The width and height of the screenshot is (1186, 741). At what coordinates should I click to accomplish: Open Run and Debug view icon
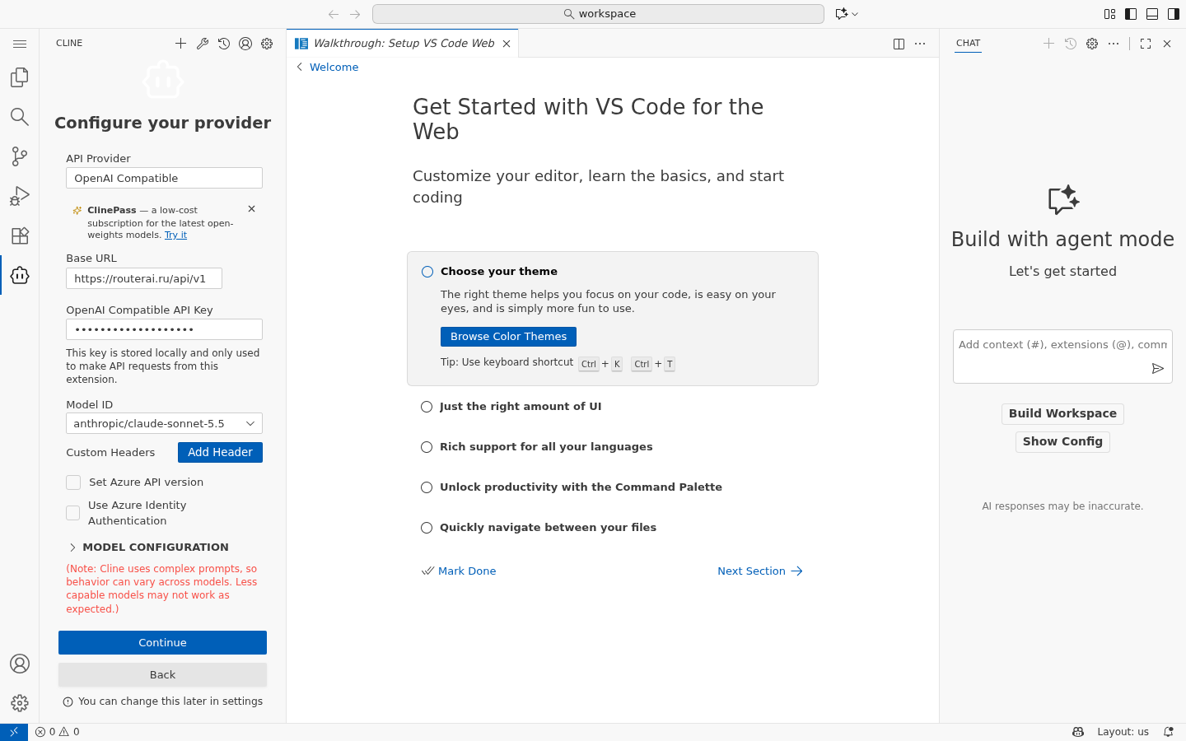[x=20, y=196]
